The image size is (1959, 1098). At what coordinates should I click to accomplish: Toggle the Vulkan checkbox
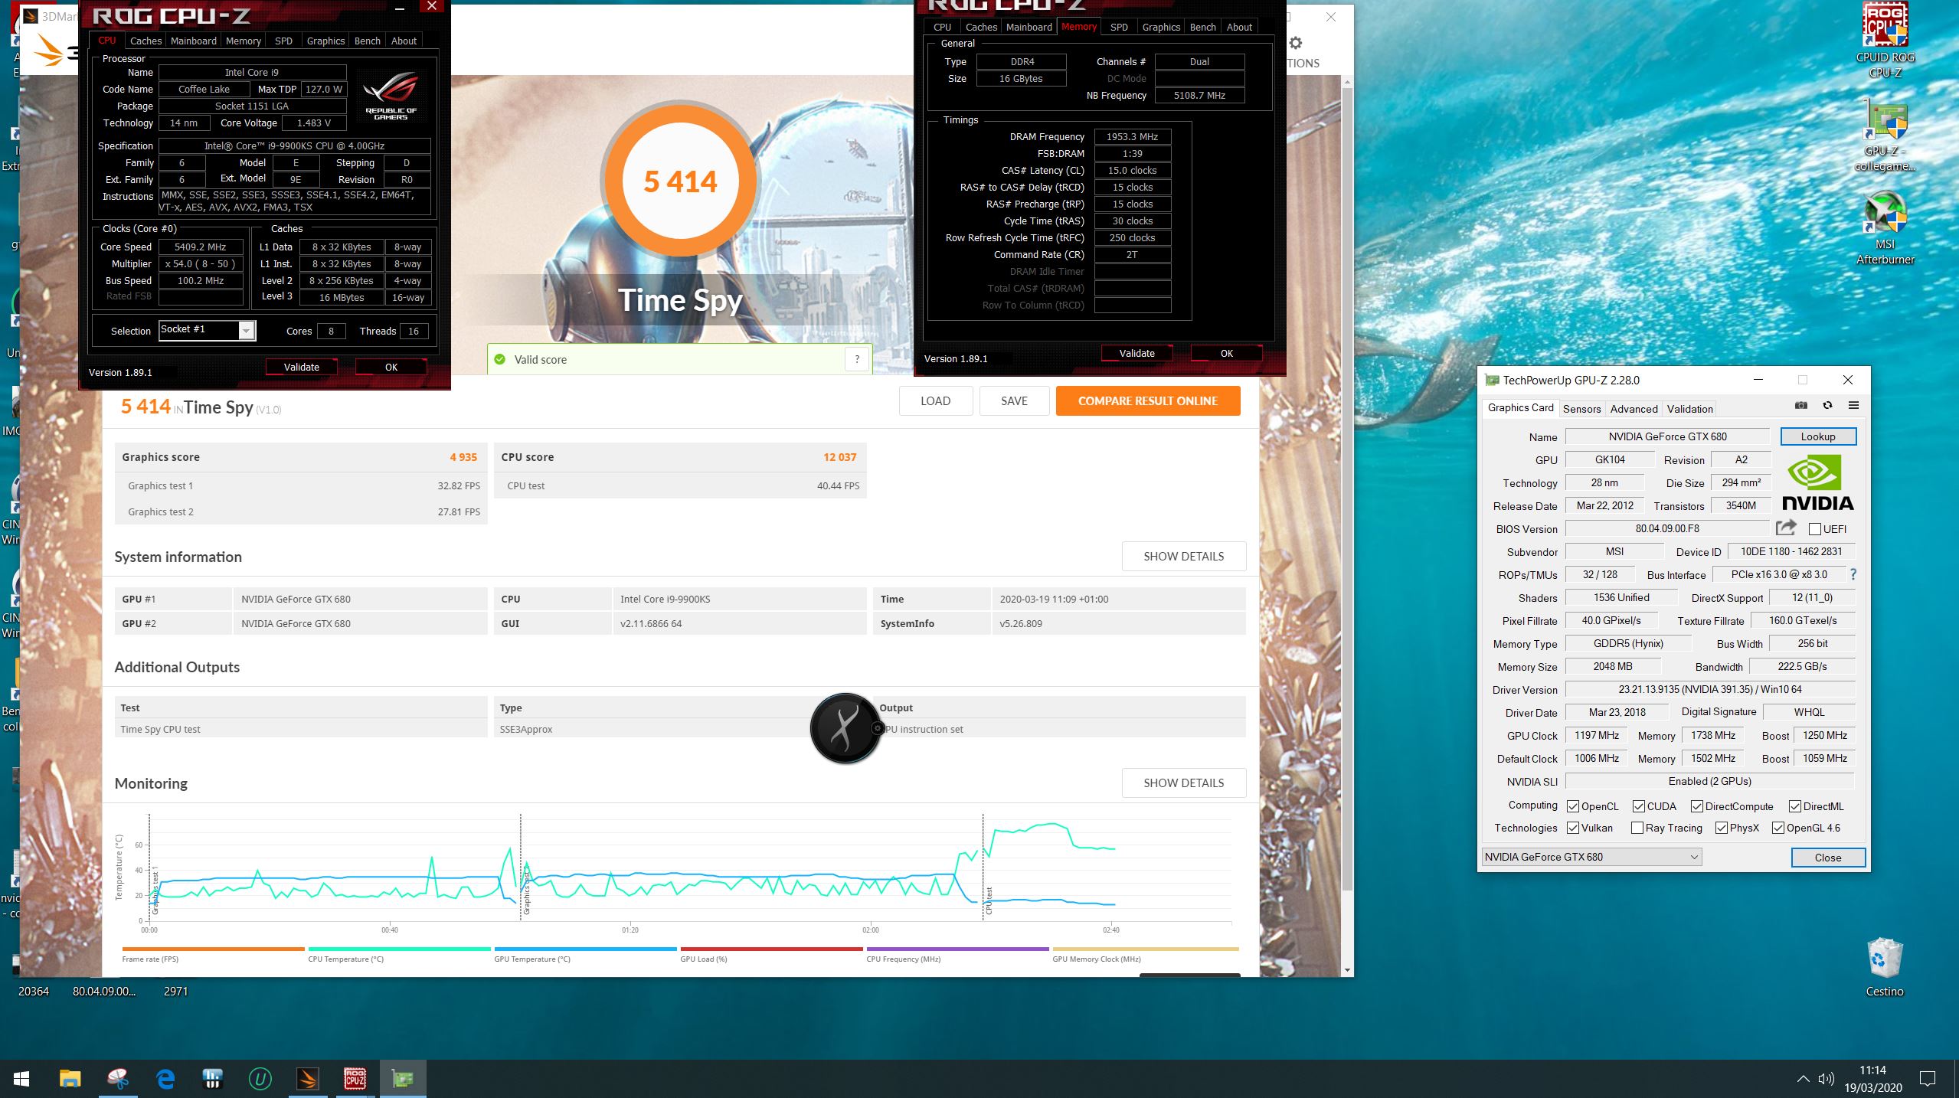(x=1573, y=828)
